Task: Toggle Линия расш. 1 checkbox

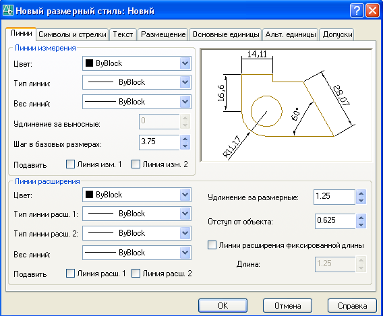Action: click(70, 274)
